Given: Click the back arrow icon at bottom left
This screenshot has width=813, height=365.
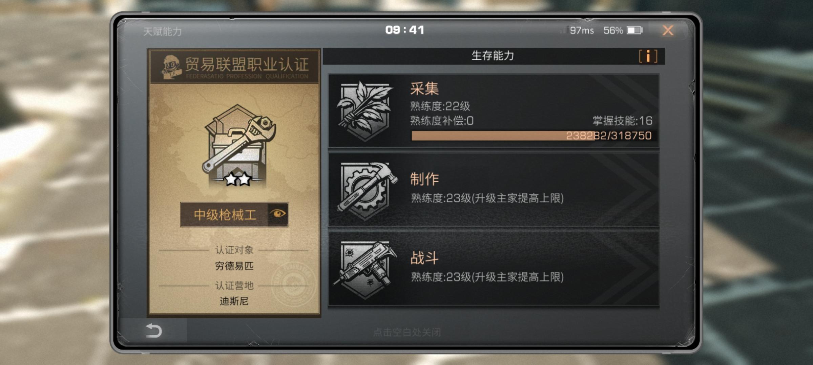Looking at the screenshot, I should pyautogui.click(x=154, y=331).
